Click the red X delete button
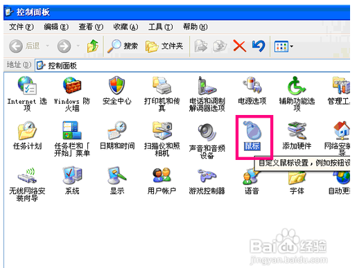This screenshot has height=268, width=357. click(x=240, y=46)
